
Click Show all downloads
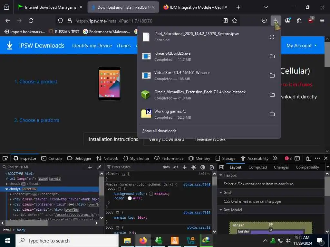(x=159, y=131)
